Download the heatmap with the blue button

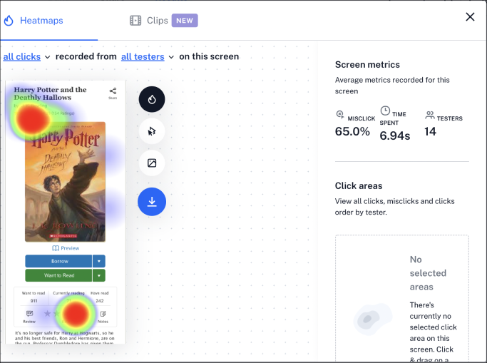click(x=152, y=202)
